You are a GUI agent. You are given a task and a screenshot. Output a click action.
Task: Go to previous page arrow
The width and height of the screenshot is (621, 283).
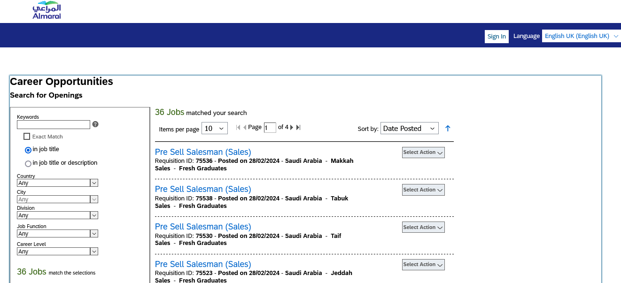[245, 127]
